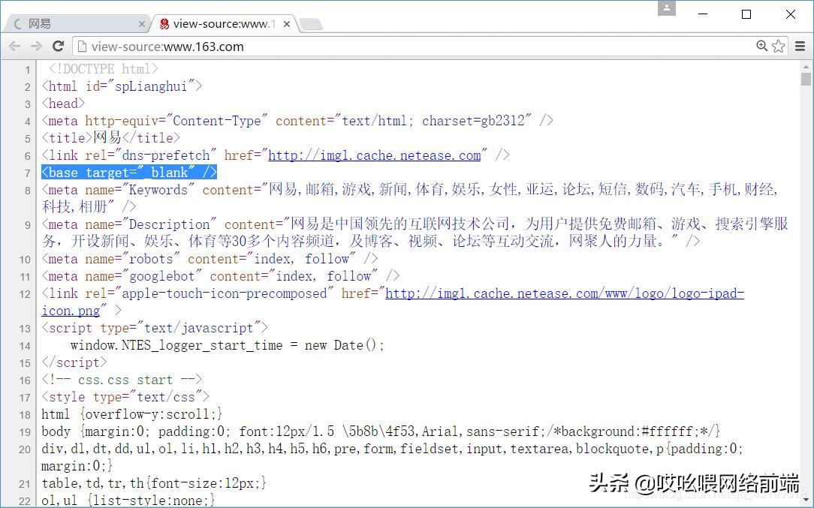Select the highlighted base target blank line
The width and height of the screenshot is (814, 508).
[x=128, y=172]
